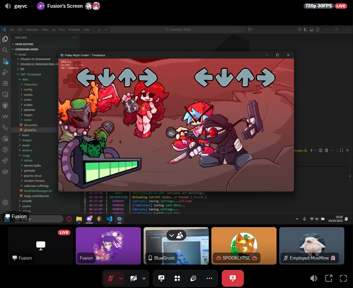Start an activity in Discord call

pyautogui.click(x=177, y=278)
